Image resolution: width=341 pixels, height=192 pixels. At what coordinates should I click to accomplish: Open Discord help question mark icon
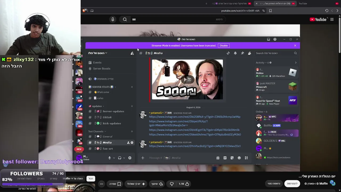pyautogui.click(x=275, y=39)
